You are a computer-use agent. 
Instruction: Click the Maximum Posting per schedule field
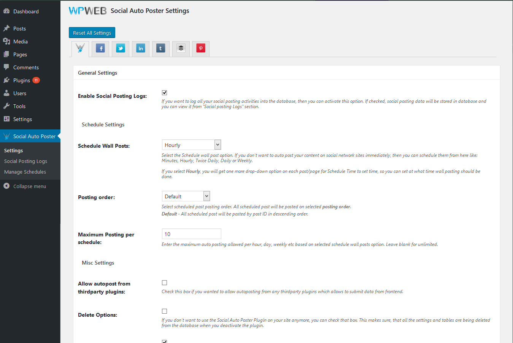point(191,234)
